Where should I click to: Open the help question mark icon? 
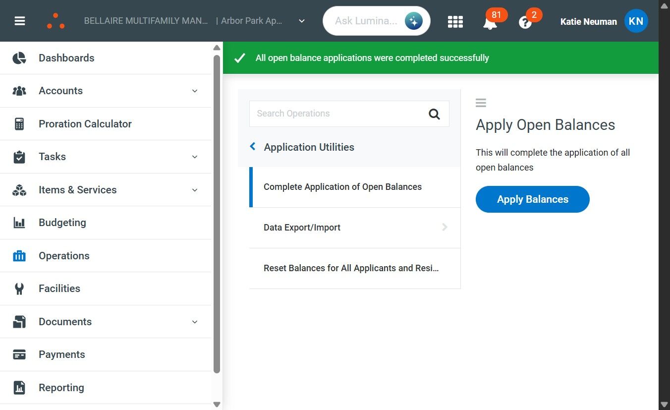point(525,22)
